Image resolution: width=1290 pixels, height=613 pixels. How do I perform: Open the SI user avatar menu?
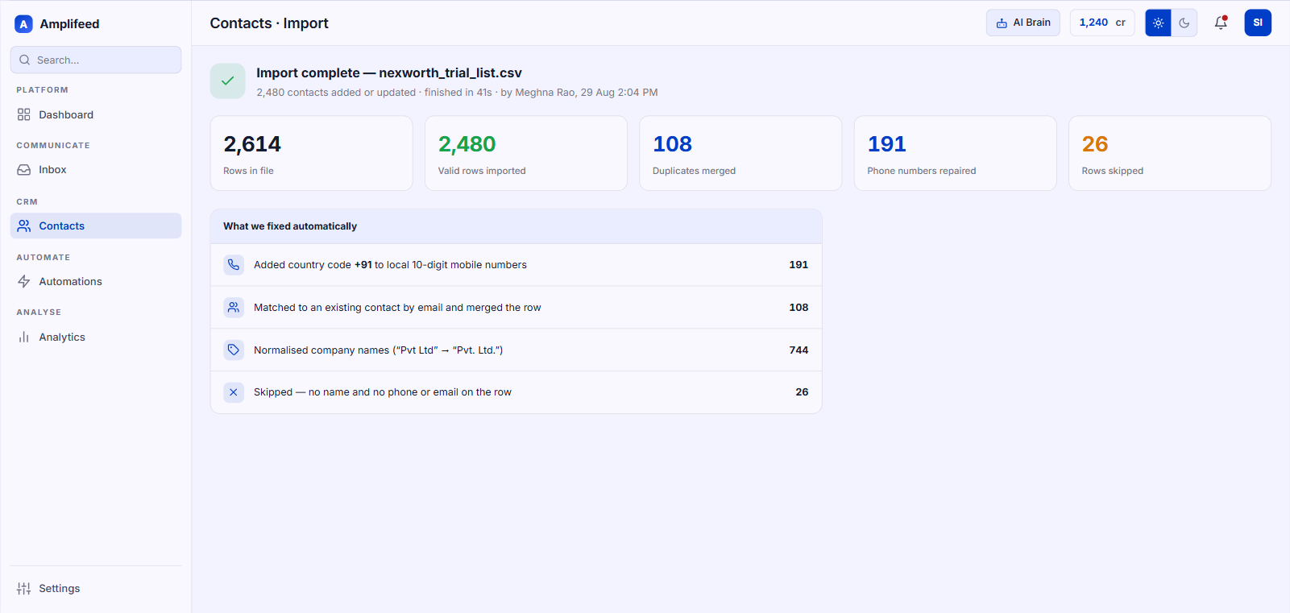coord(1258,23)
